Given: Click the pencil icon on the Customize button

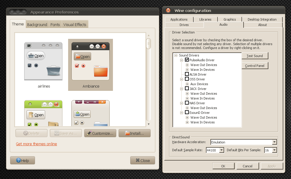Looking at the screenshot, I should 89,133.
